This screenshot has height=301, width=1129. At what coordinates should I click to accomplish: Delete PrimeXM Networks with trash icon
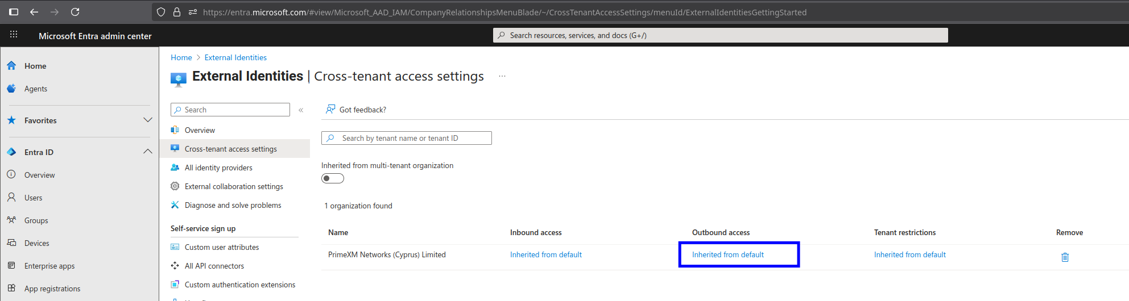click(1065, 257)
